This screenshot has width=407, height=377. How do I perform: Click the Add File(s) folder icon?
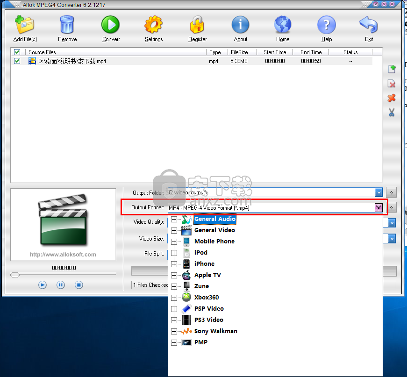tap(25, 24)
